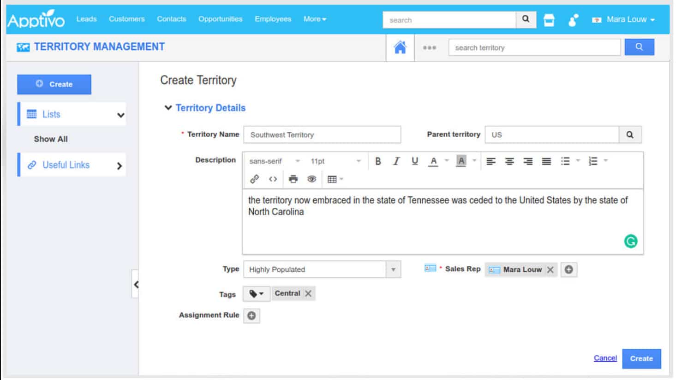This screenshot has width=676, height=380.
Task: Go to Territory Management home icon
Action: [400, 47]
